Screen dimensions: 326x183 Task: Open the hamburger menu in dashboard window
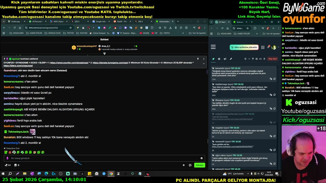click(213, 47)
